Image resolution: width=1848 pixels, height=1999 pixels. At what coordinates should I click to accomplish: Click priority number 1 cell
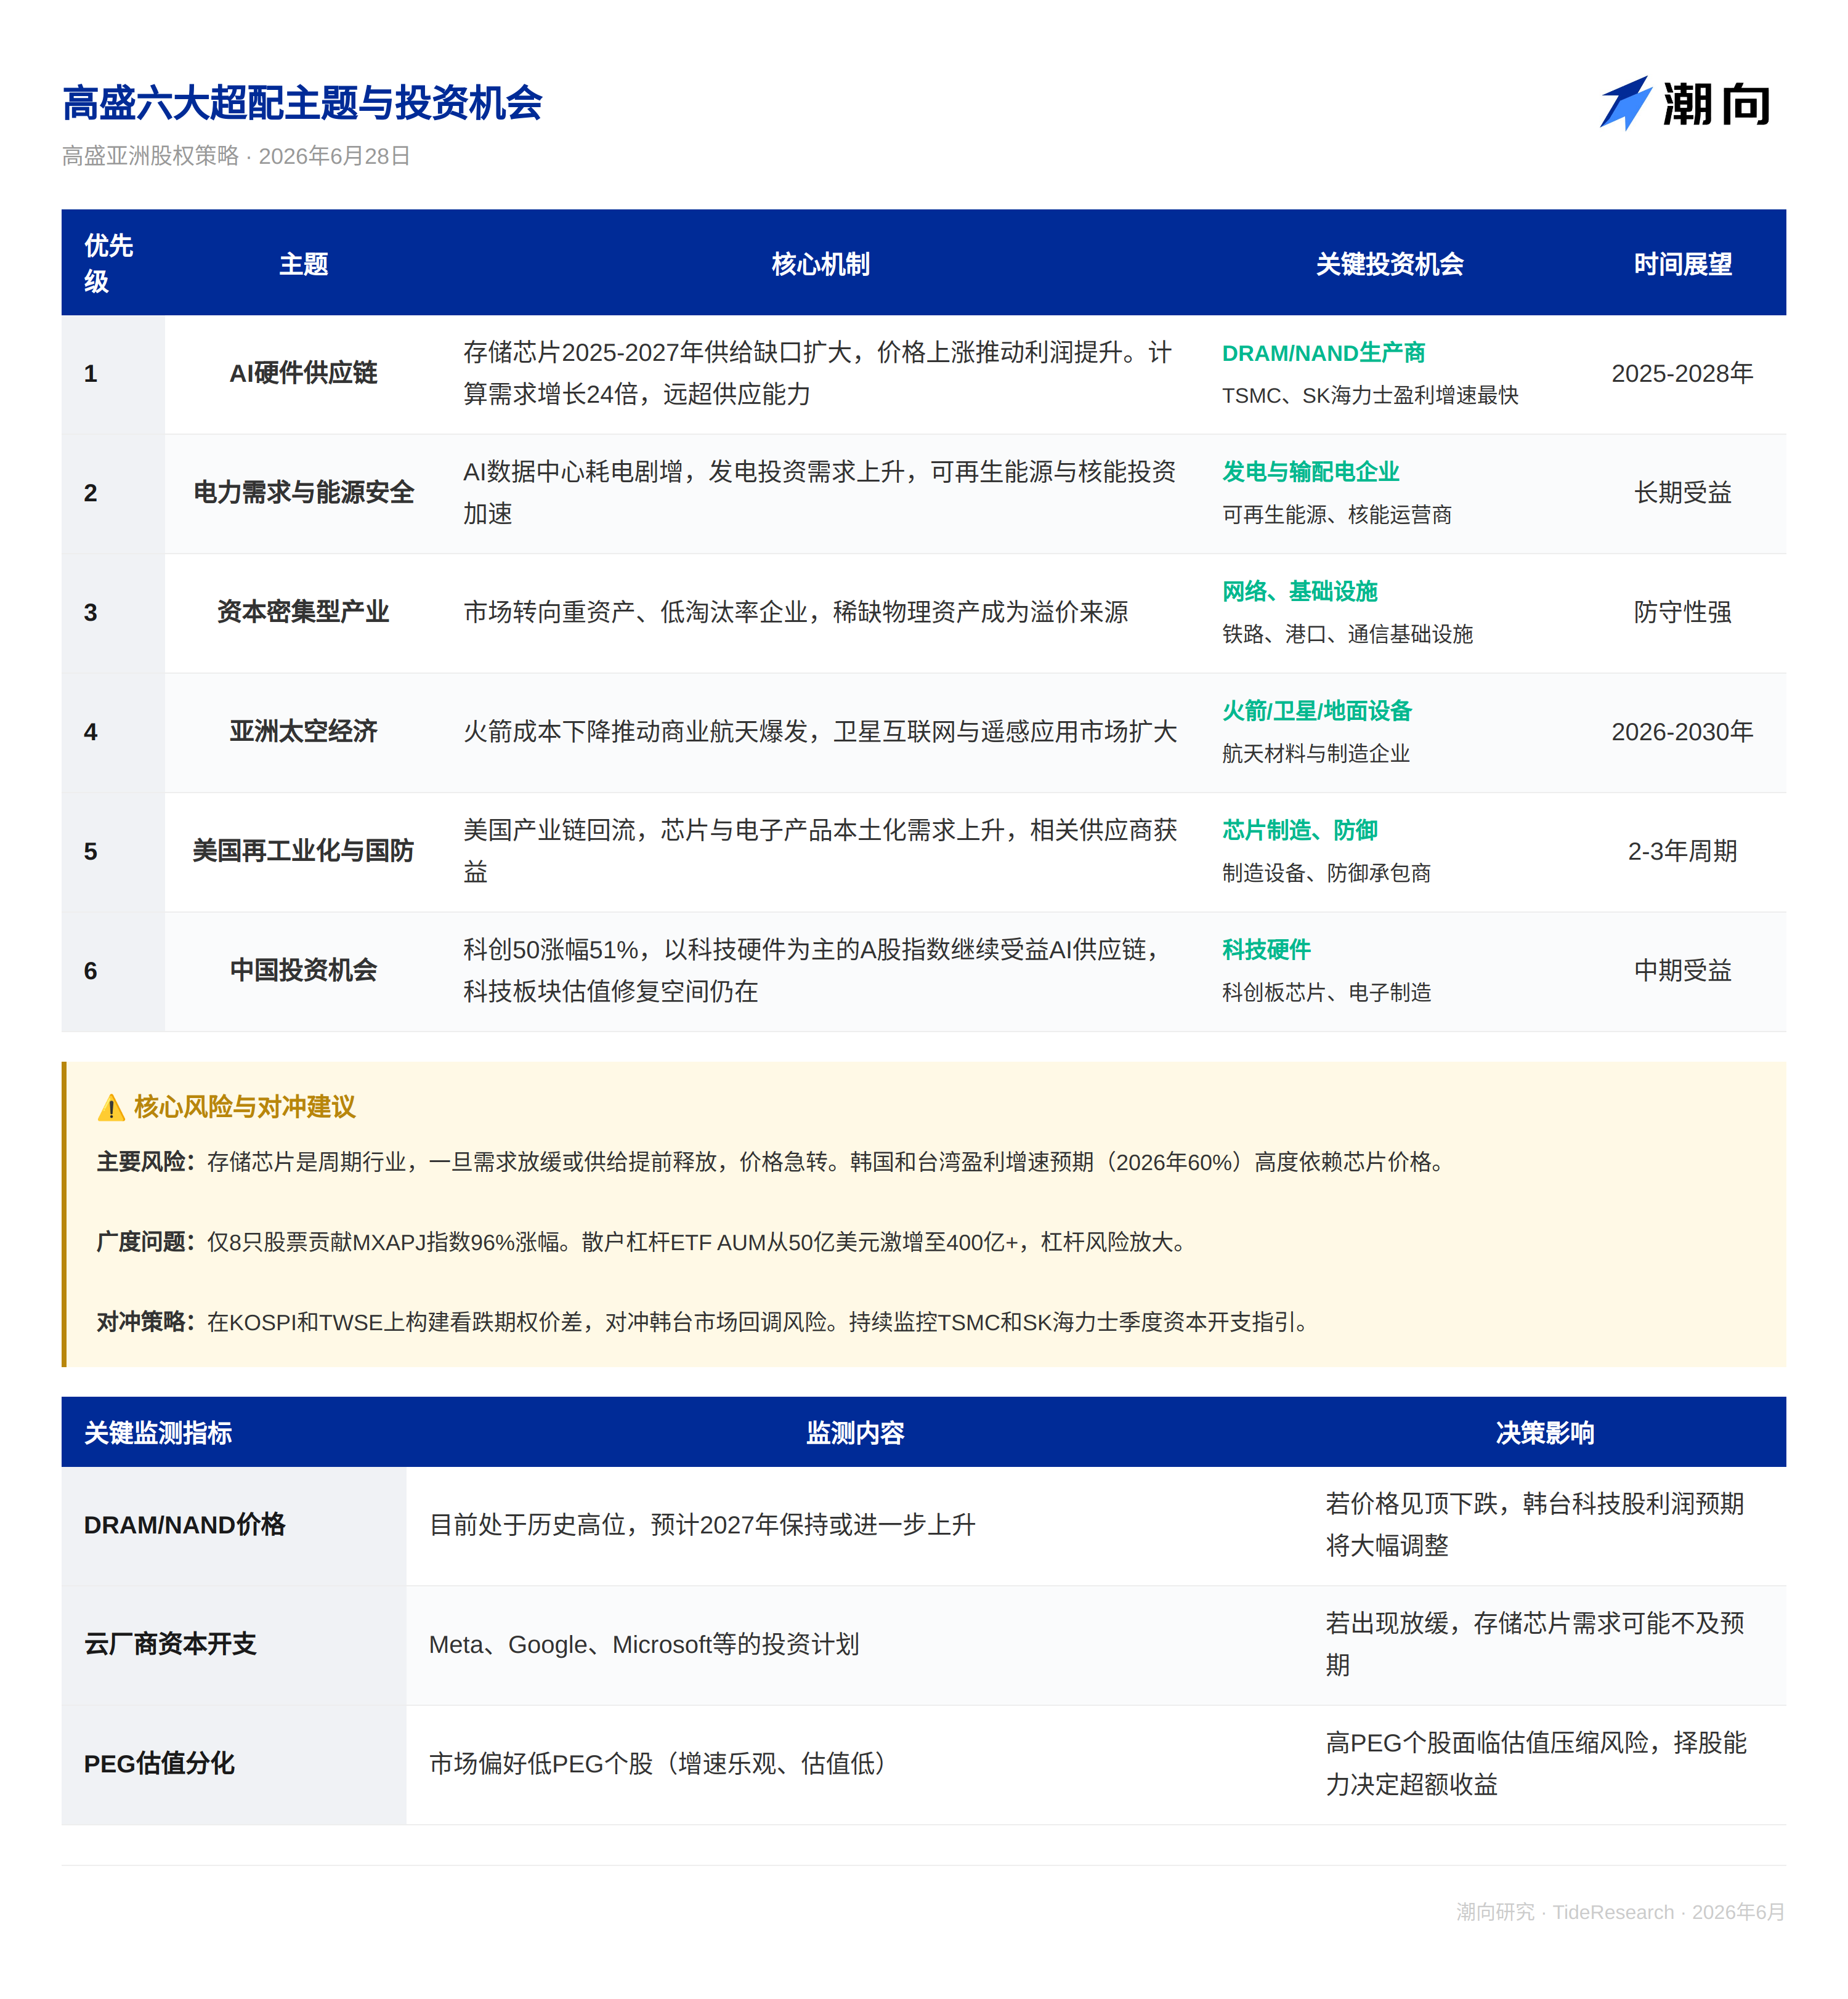(113, 374)
